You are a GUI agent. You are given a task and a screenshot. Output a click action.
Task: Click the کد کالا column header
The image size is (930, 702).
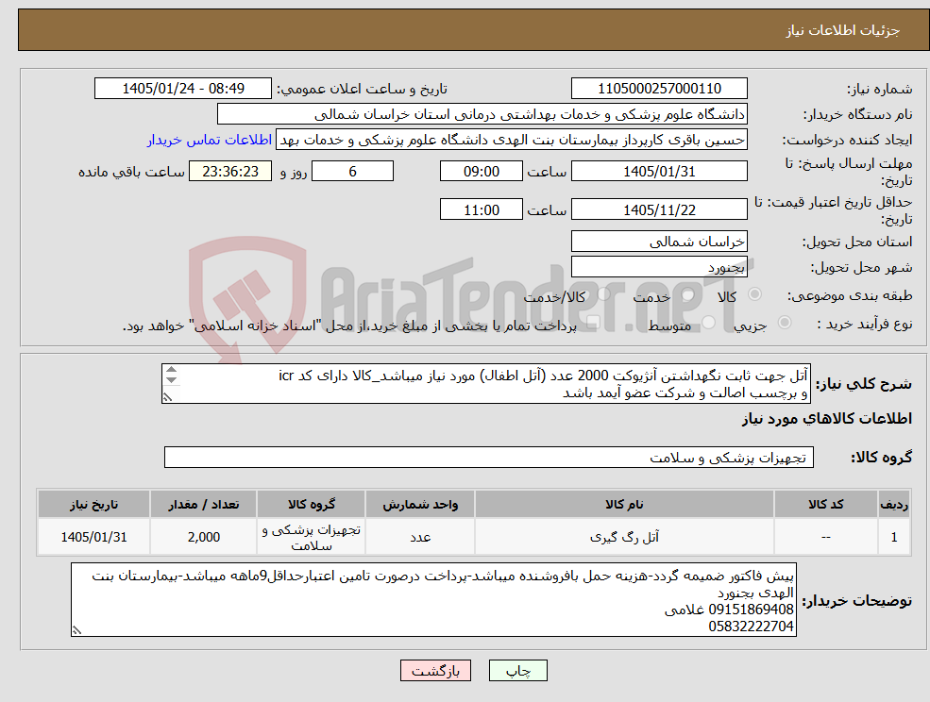tap(825, 505)
